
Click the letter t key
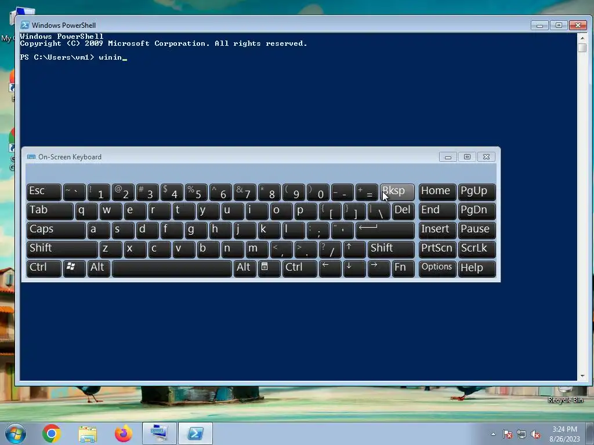coord(184,211)
